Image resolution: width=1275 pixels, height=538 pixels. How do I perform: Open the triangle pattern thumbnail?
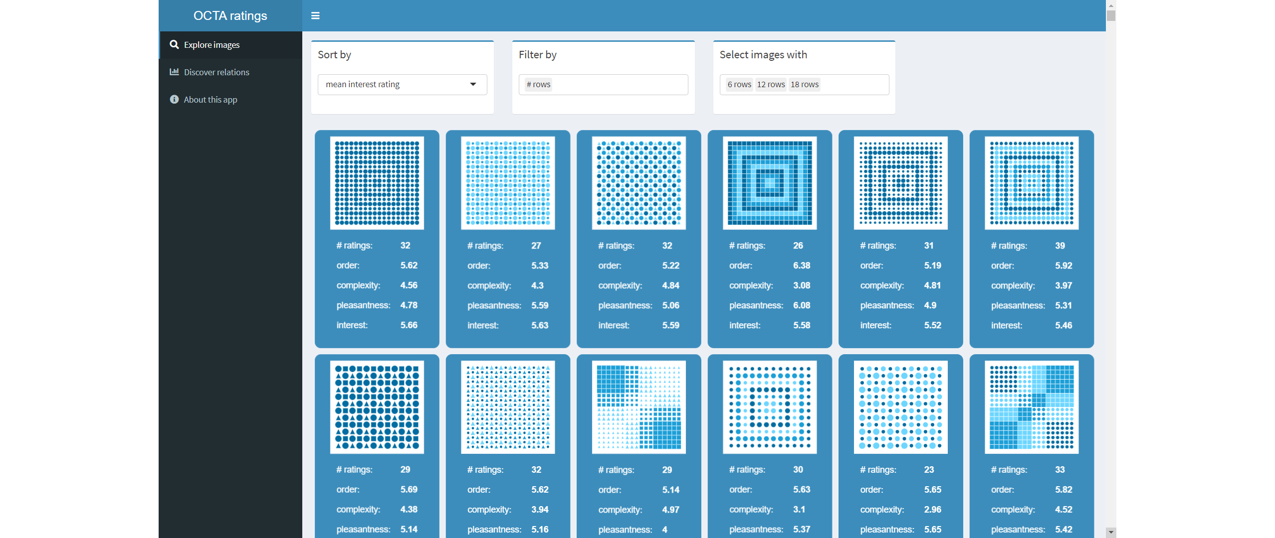coord(508,407)
